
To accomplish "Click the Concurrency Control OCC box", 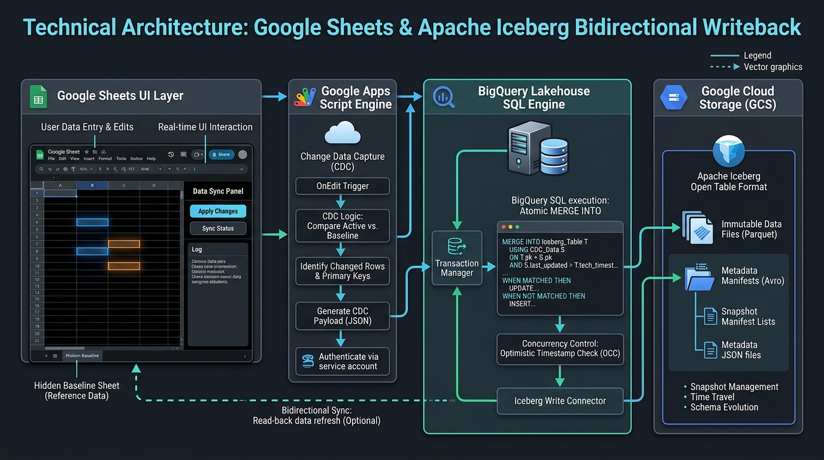I will [560, 349].
